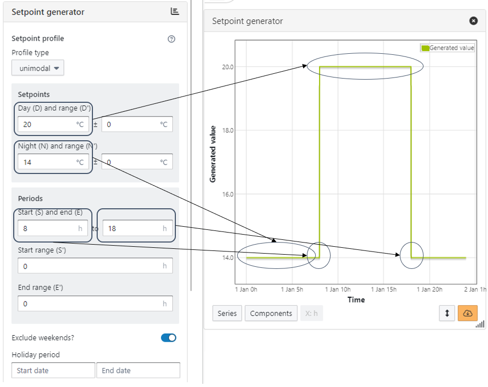Click the vertical arrows axis scale icon
The width and height of the screenshot is (488, 387).
(447, 313)
